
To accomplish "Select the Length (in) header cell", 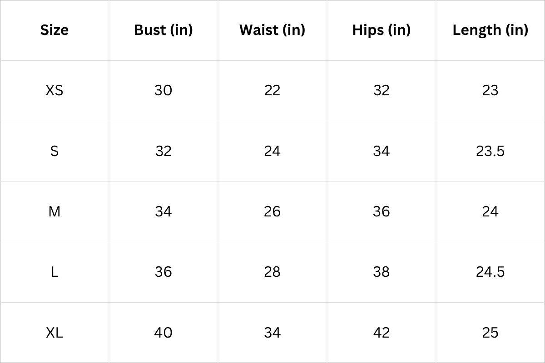I will [x=490, y=30].
